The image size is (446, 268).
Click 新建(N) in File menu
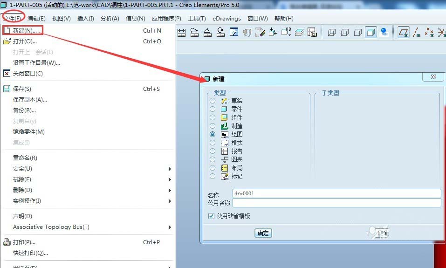tap(25, 30)
